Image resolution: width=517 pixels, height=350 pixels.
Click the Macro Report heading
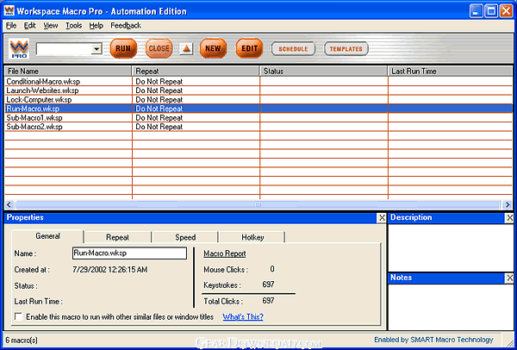pyautogui.click(x=225, y=253)
